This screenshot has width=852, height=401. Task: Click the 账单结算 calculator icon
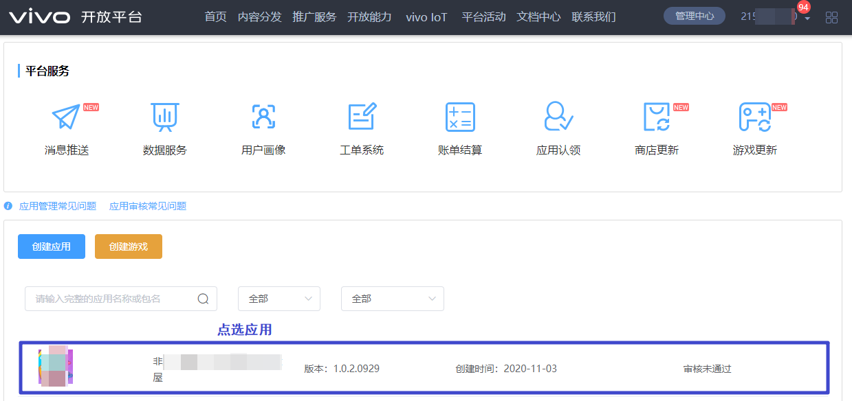[460, 117]
